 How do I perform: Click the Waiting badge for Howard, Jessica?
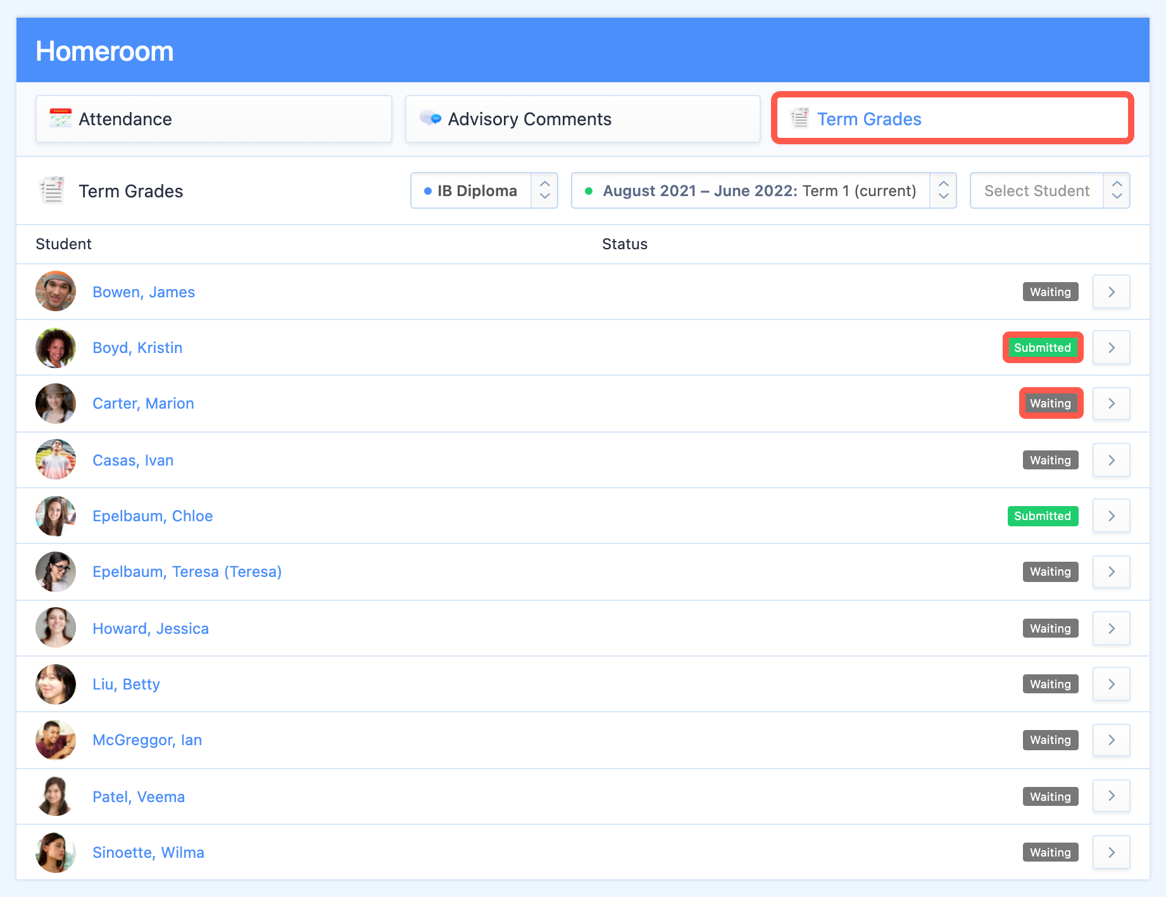click(1050, 628)
